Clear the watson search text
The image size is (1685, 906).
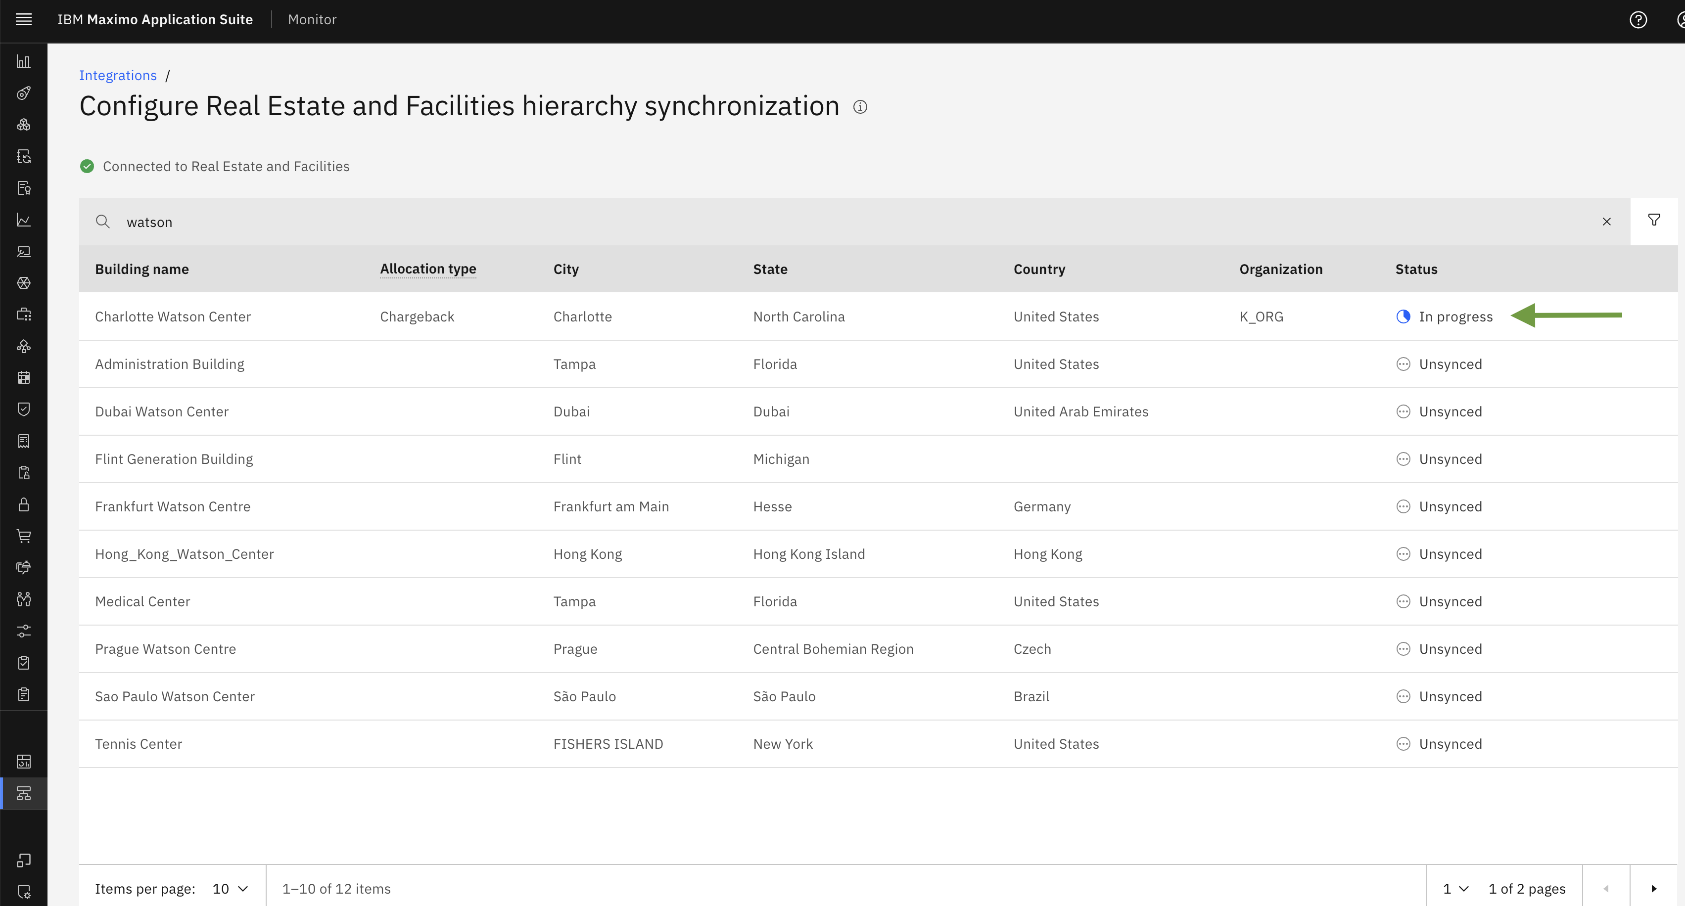[1606, 222]
